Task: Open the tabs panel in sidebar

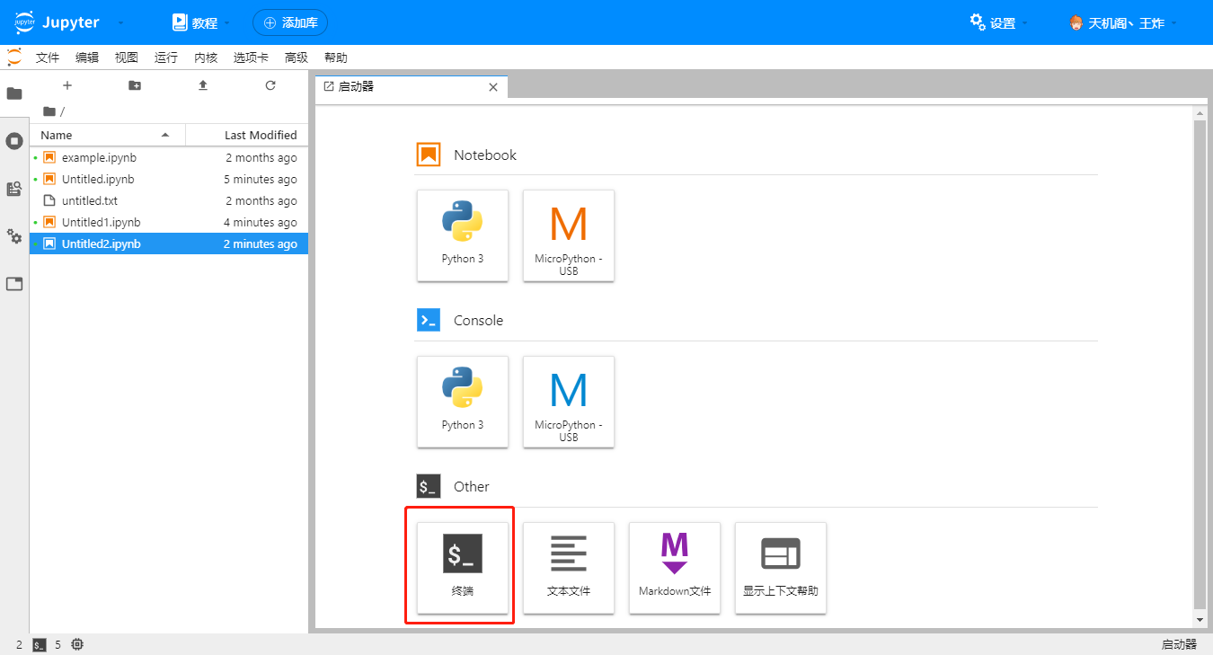Action: [14, 284]
